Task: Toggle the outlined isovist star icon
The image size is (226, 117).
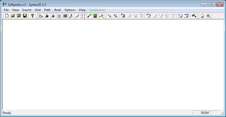Action: pyautogui.click(x=53, y=16)
